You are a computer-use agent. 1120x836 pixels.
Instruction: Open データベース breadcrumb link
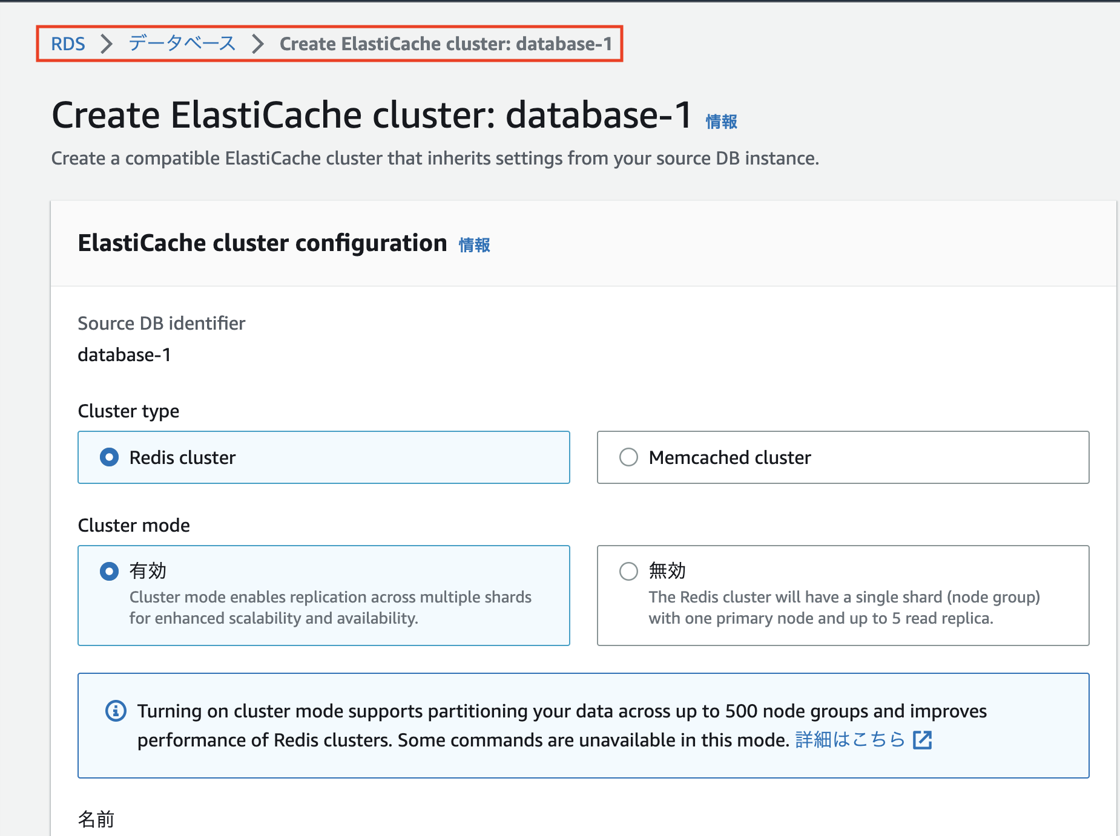coord(181,43)
